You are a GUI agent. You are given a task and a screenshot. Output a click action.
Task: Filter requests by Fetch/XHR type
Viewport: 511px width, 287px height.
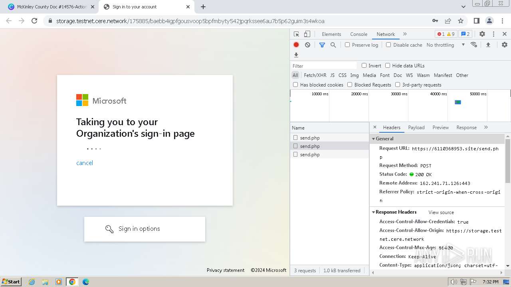[315, 75]
